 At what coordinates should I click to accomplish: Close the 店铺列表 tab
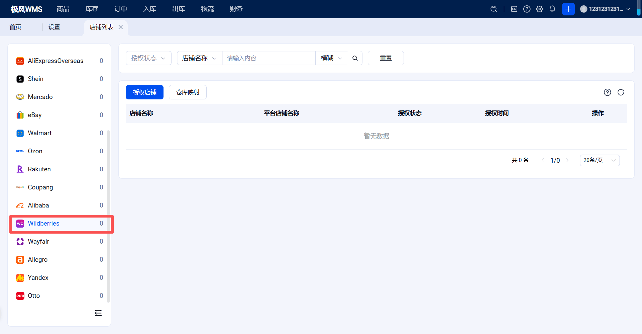[121, 27]
